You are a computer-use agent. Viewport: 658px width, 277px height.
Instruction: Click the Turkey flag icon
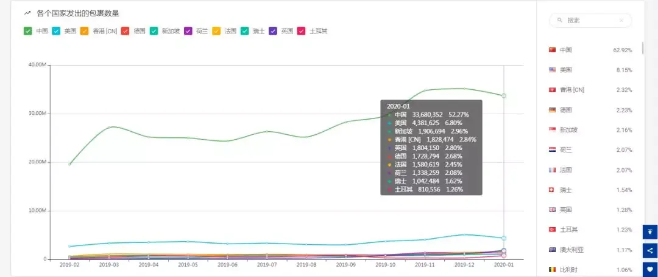(552, 230)
